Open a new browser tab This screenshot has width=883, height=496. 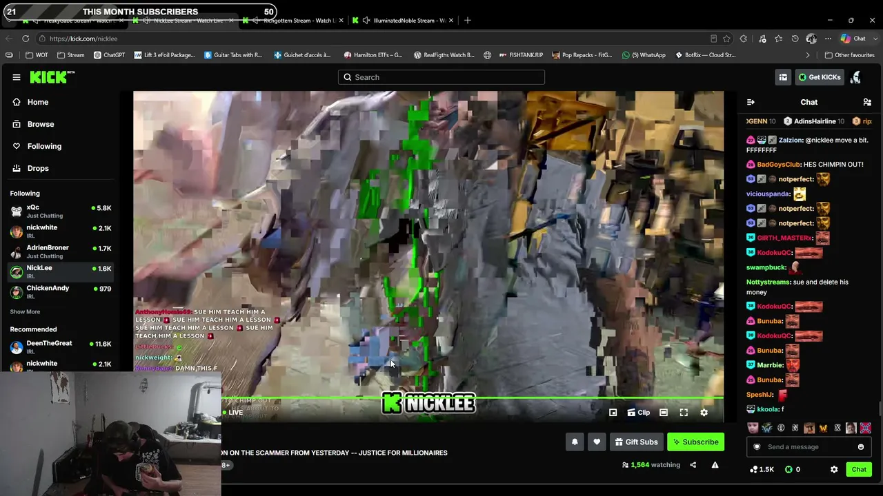tap(468, 21)
